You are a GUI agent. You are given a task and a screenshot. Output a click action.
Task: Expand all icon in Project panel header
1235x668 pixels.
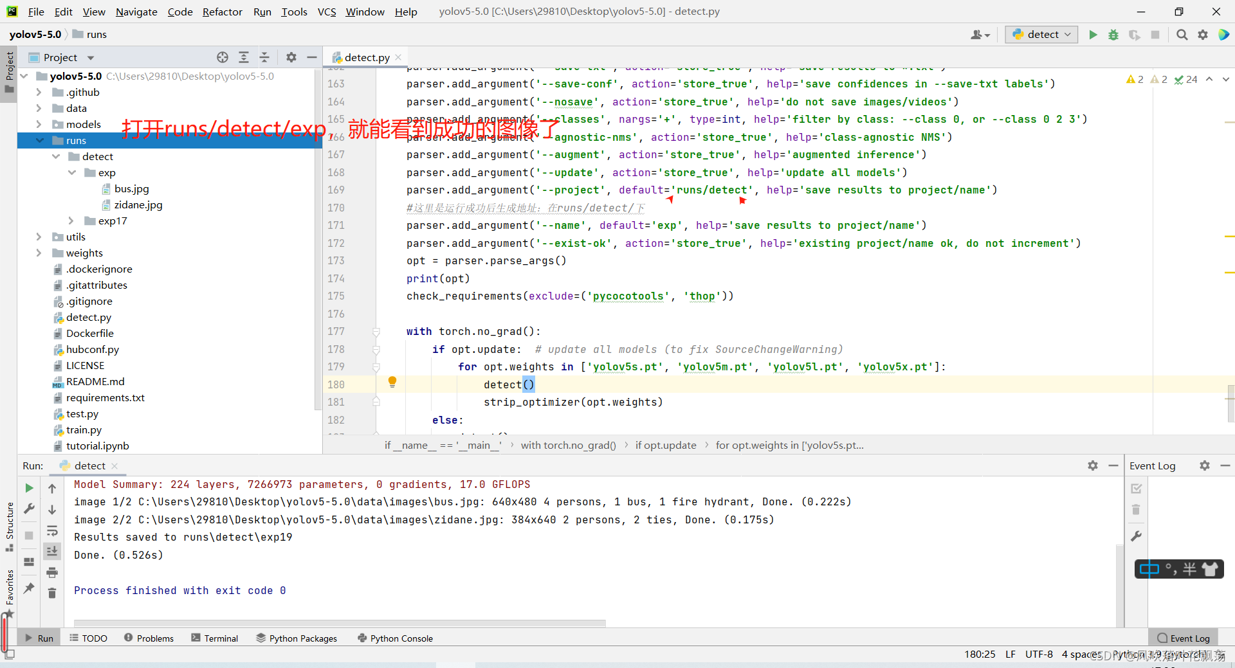coord(244,57)
